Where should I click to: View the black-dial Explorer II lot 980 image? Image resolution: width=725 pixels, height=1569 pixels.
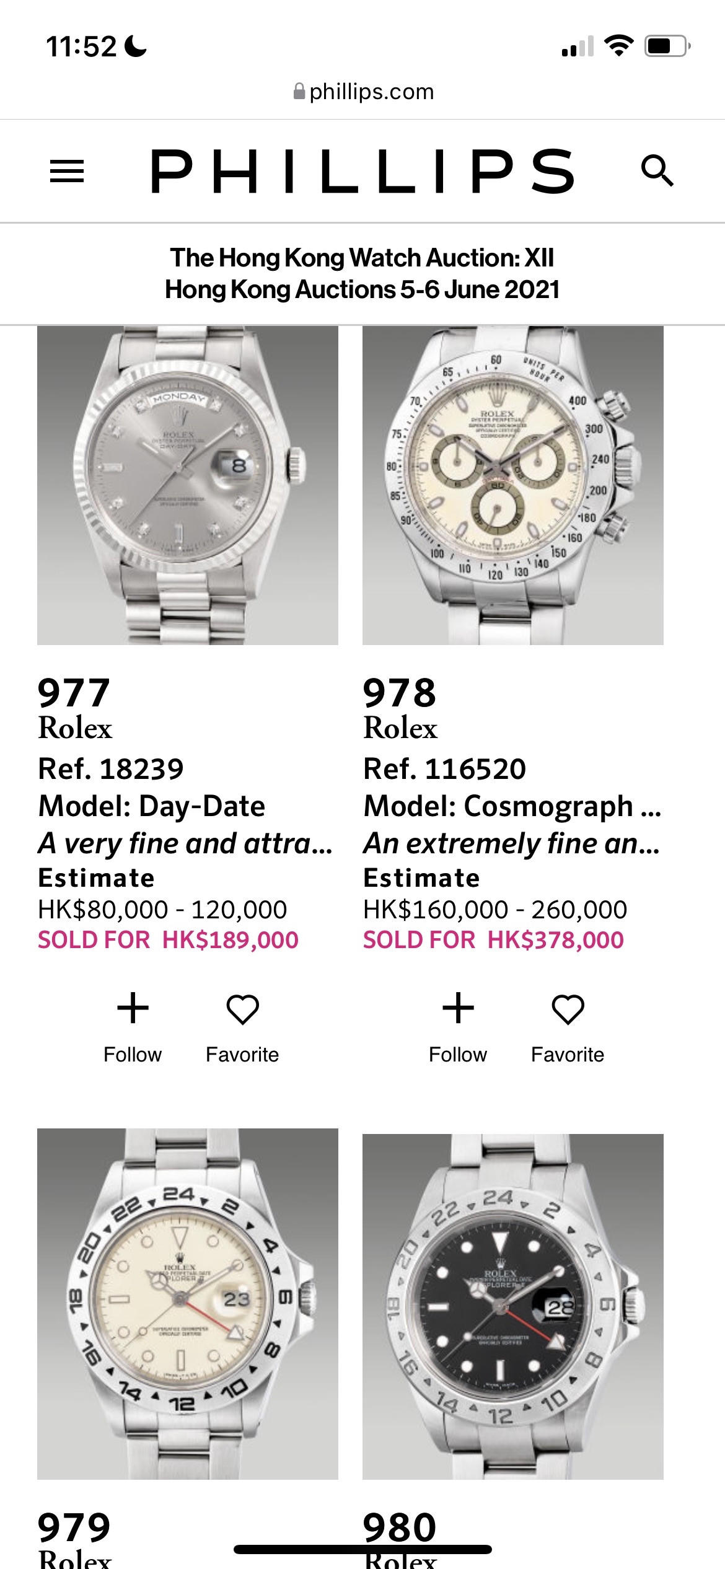point(513,1306)
